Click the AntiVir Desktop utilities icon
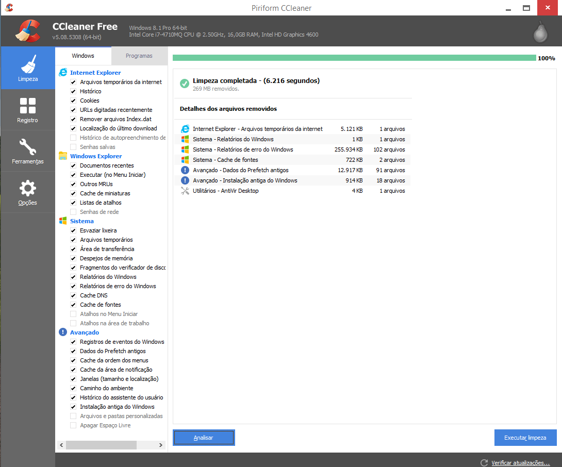This screenshot has width=562, height=467. 185,190
